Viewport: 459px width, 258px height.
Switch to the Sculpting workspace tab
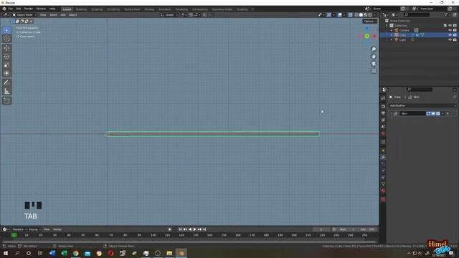(97, 9)
